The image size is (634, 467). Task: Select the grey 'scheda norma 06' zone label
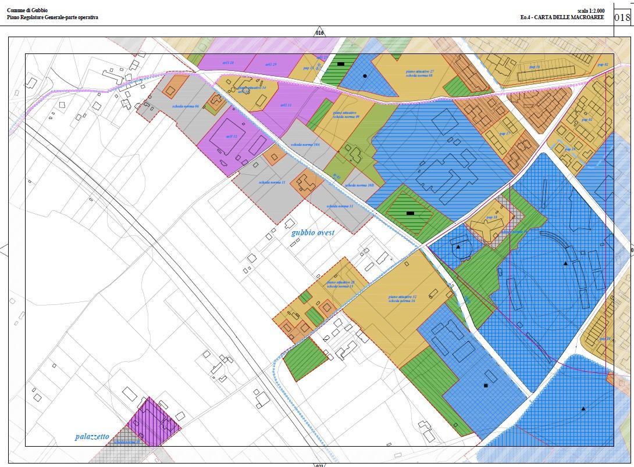click(x=186, y=107)
